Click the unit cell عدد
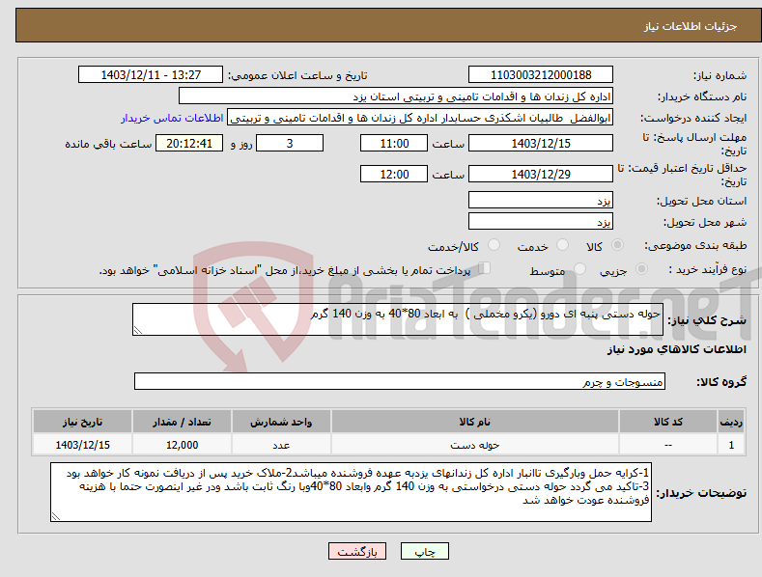 click(x=281, y=445)
